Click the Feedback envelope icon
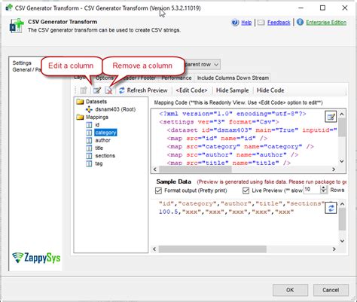Viewport: 357px width, 302px height. tap(261, 23)
